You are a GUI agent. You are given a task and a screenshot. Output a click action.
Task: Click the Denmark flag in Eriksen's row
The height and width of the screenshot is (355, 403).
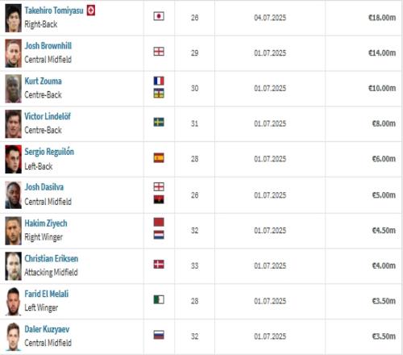tap(159, 265)
